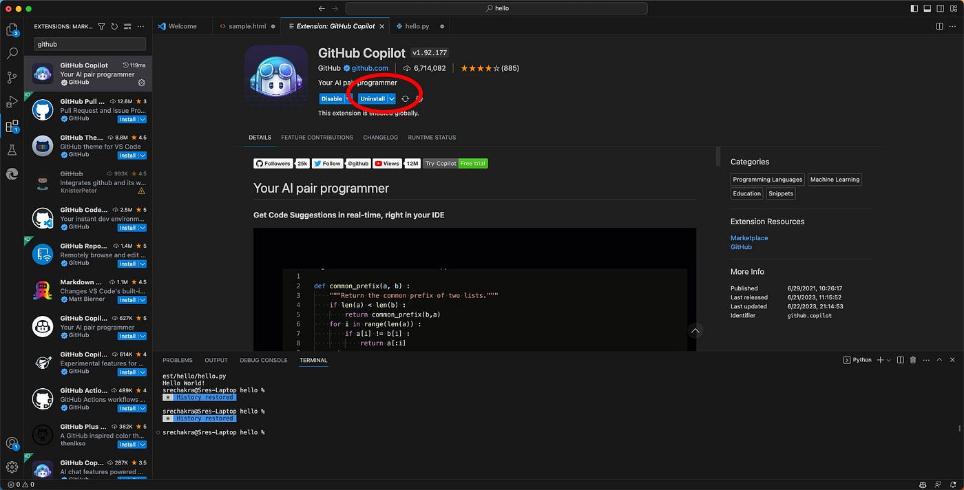Image resolution: width=964 pixels, height=490 pixels.
Task: Clear extensions search results icon
Action: point(127,26)
